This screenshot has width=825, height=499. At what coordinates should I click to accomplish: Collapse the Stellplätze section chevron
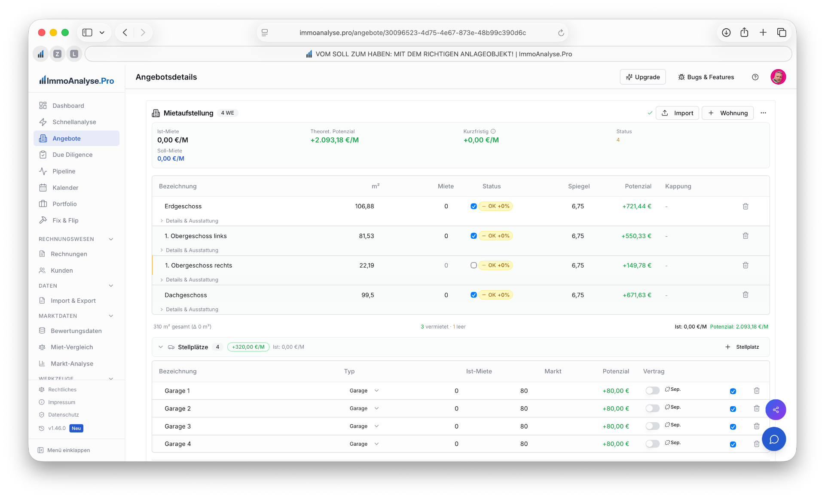click(161, 347)
